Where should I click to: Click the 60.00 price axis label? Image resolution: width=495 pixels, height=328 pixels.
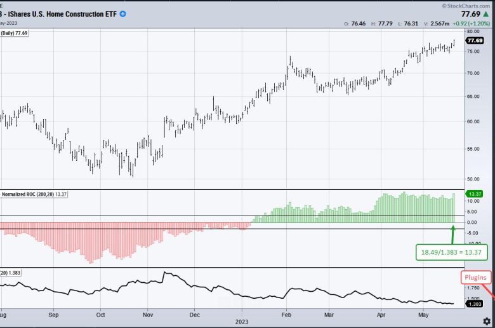pos(473,121)
